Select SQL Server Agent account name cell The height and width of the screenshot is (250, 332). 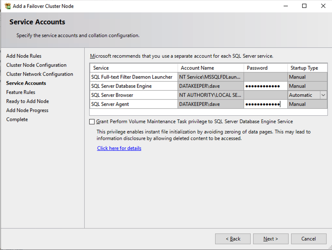coord(210,104)
